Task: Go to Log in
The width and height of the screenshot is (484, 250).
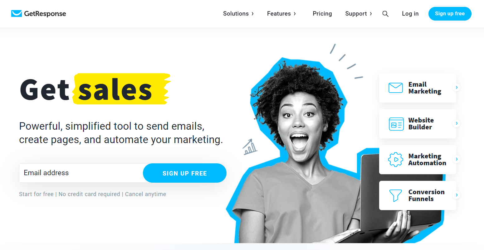Action: pyautogui.click(x=410, y=14)
